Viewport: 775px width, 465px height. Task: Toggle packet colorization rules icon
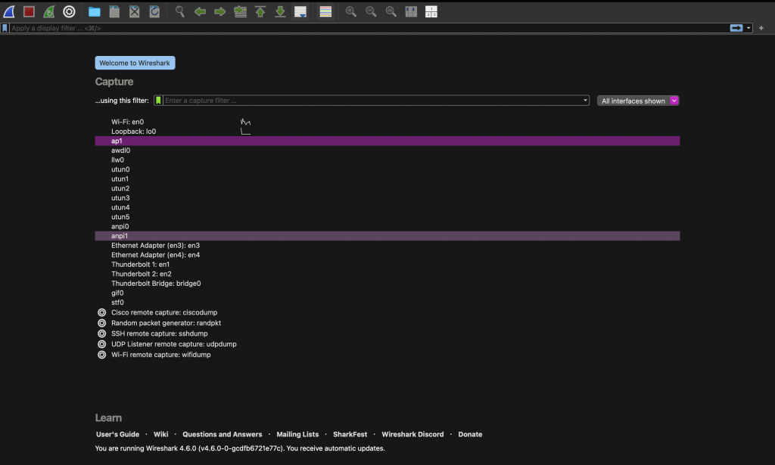point(325,11)
